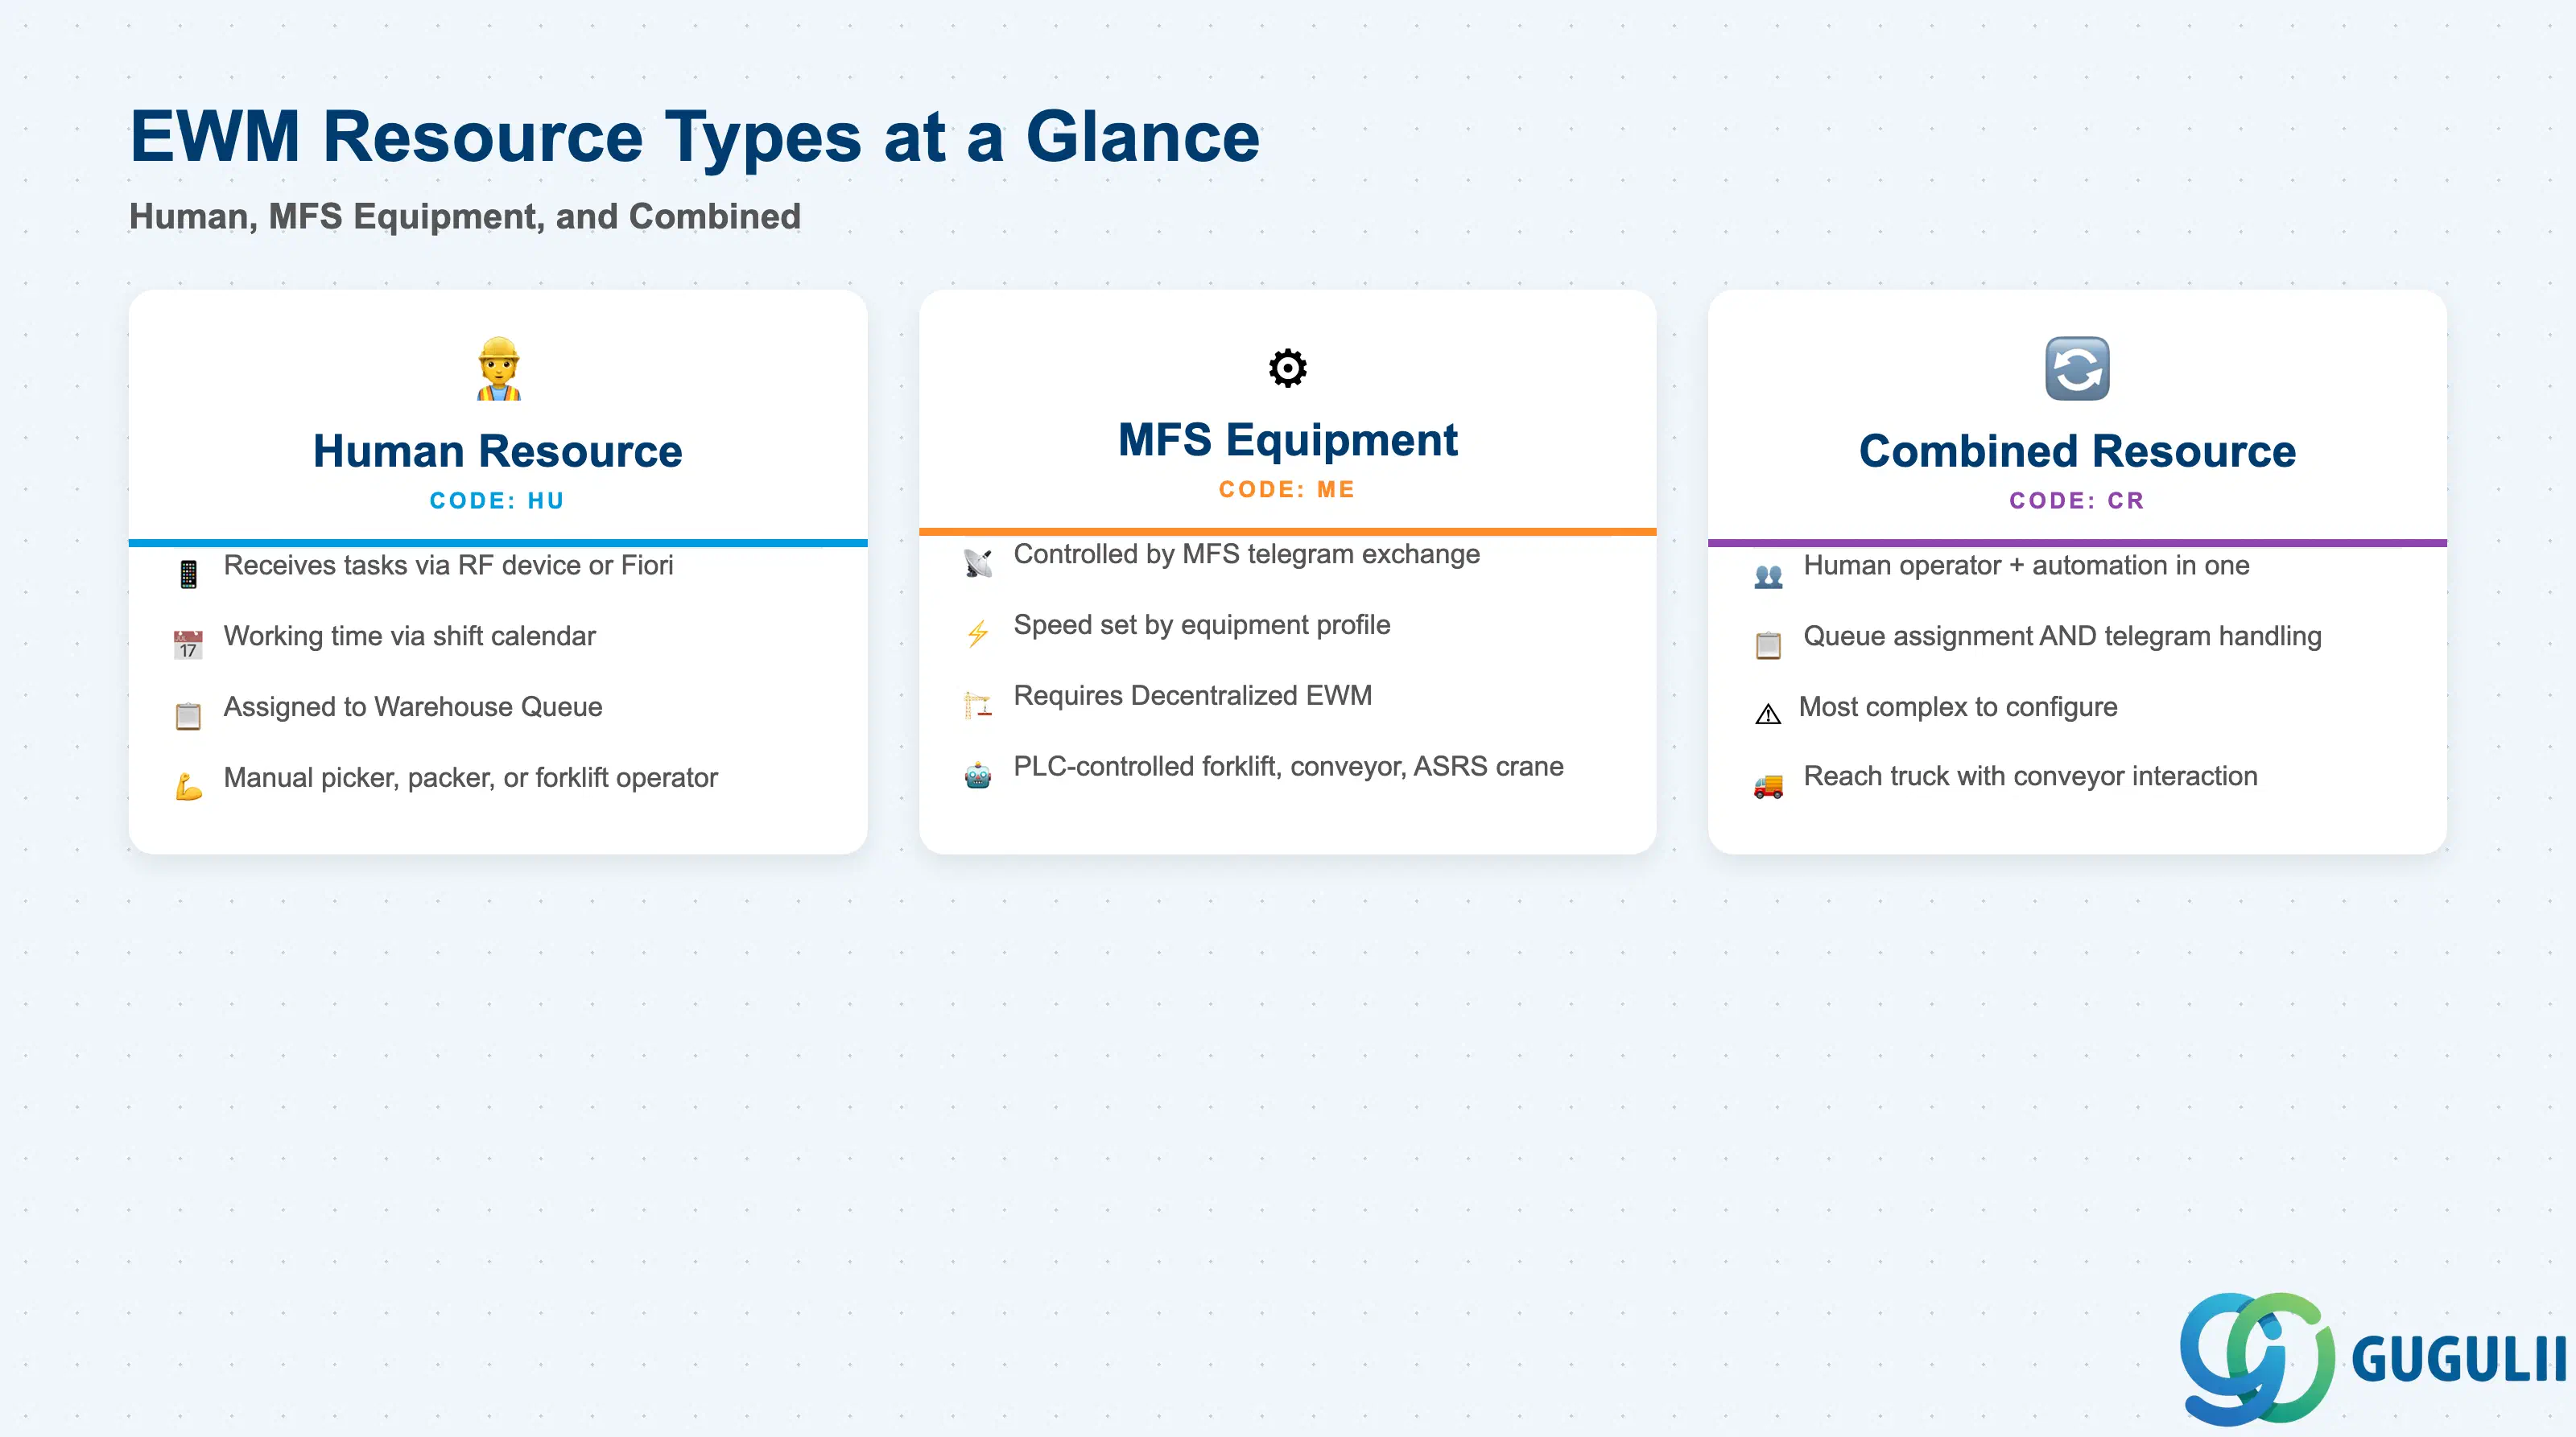Click the two-people icon beside Human operator text
Viewport: 2576px width, 1437px height.
1768,575
